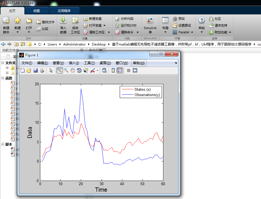Open the Parallel dropdown arrow
The image size is (261, 199).
tap(192, 32)
